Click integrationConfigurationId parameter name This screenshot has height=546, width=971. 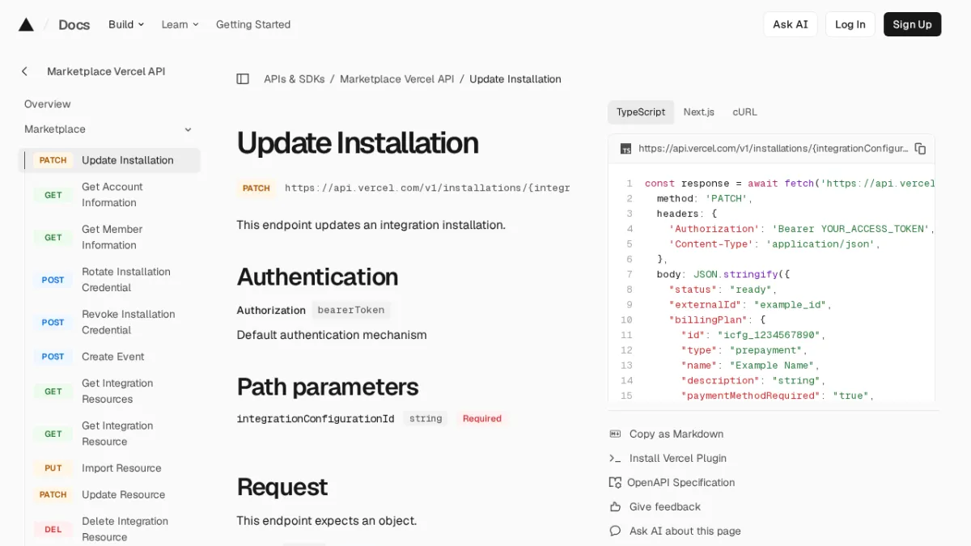point(316,418)
